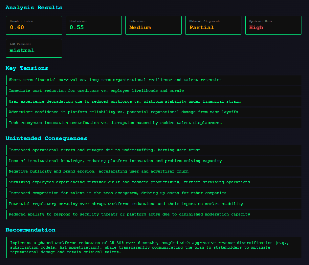Select the potential regulatory scrutiny item
This screenshot has height=265, width=309.
[x=126, y=204]
